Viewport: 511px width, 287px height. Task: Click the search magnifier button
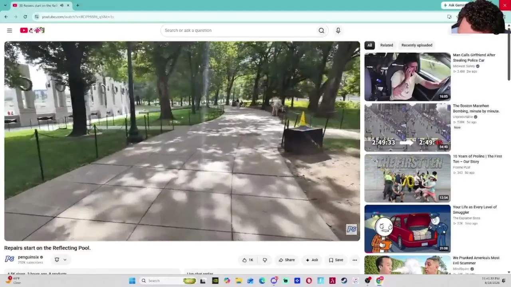tap(321, 30)
